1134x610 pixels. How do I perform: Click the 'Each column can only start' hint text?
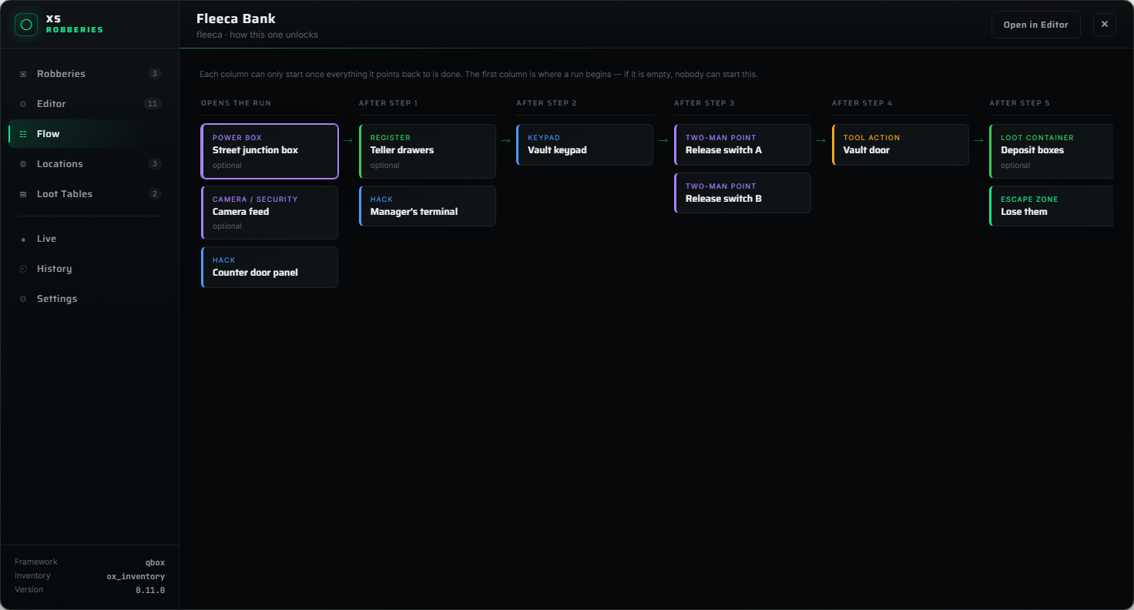(478, 75)
